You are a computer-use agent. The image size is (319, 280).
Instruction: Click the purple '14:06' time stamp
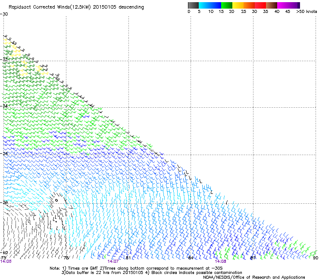point(6,261)
